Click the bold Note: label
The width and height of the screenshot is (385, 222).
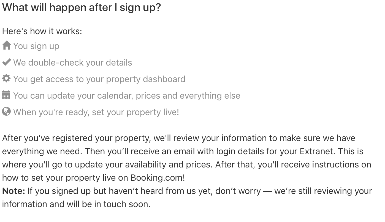point(14,191)
